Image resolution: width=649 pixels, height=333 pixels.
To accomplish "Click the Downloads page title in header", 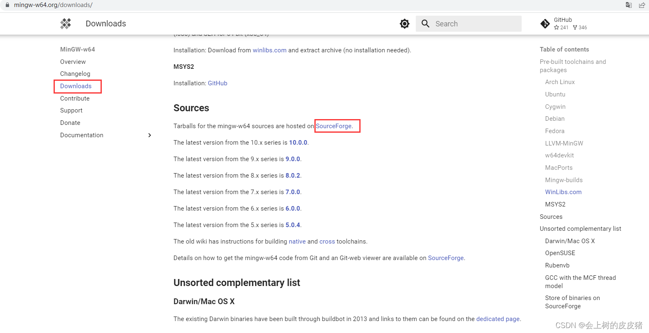I will (106, 23).
